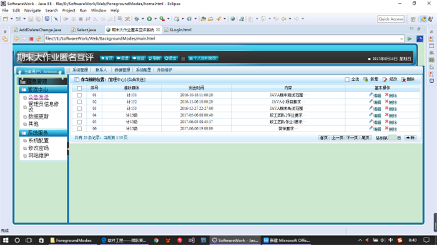Click the red Stop button in browser bar

point(31,39)
